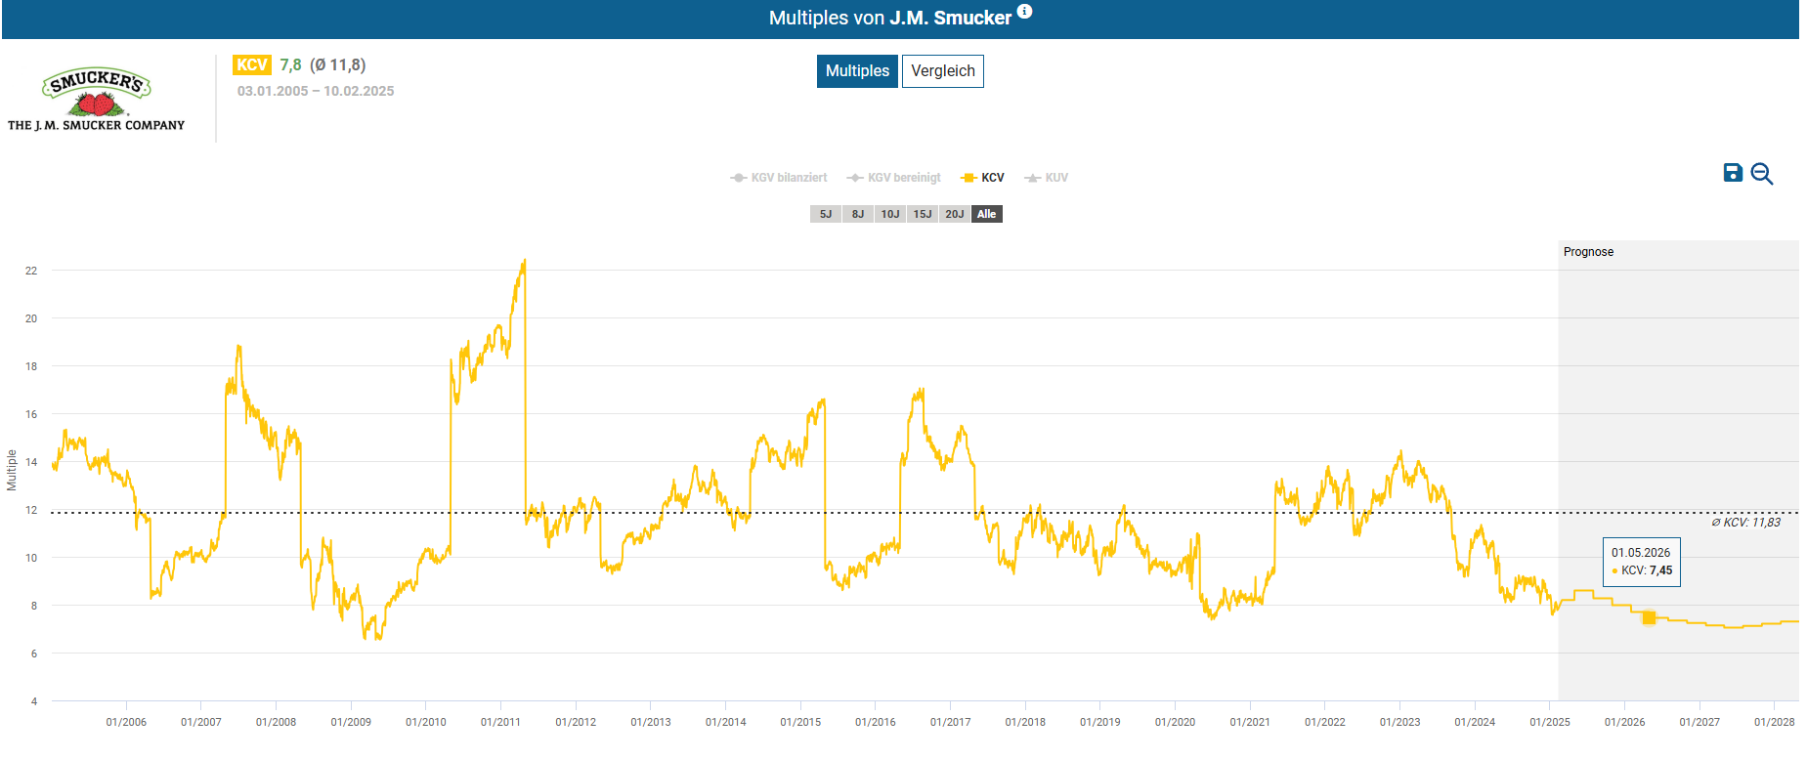1807x759 pixels.
Task: Switch to the Multiples tab
Action: click(x=857, y=71)
